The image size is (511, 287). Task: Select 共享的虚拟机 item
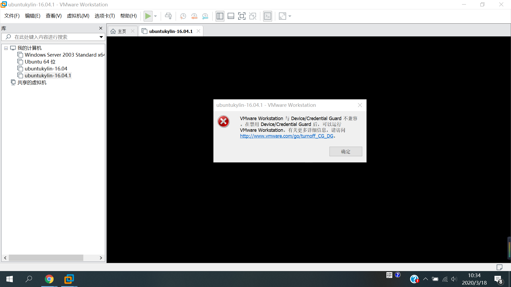pyautogui.click(x=32, y=82)
